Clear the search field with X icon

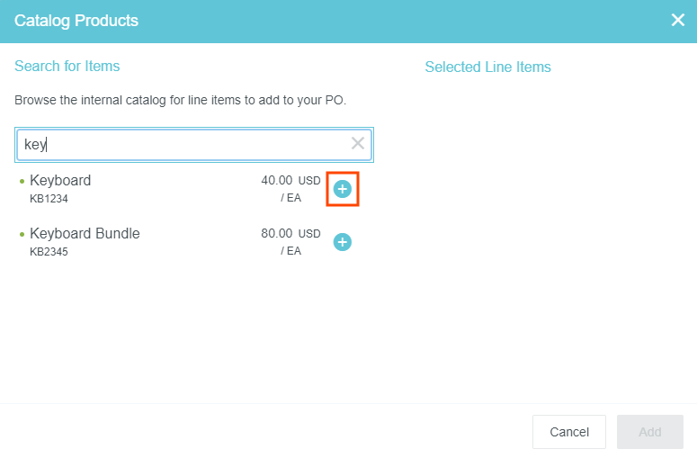358,143
